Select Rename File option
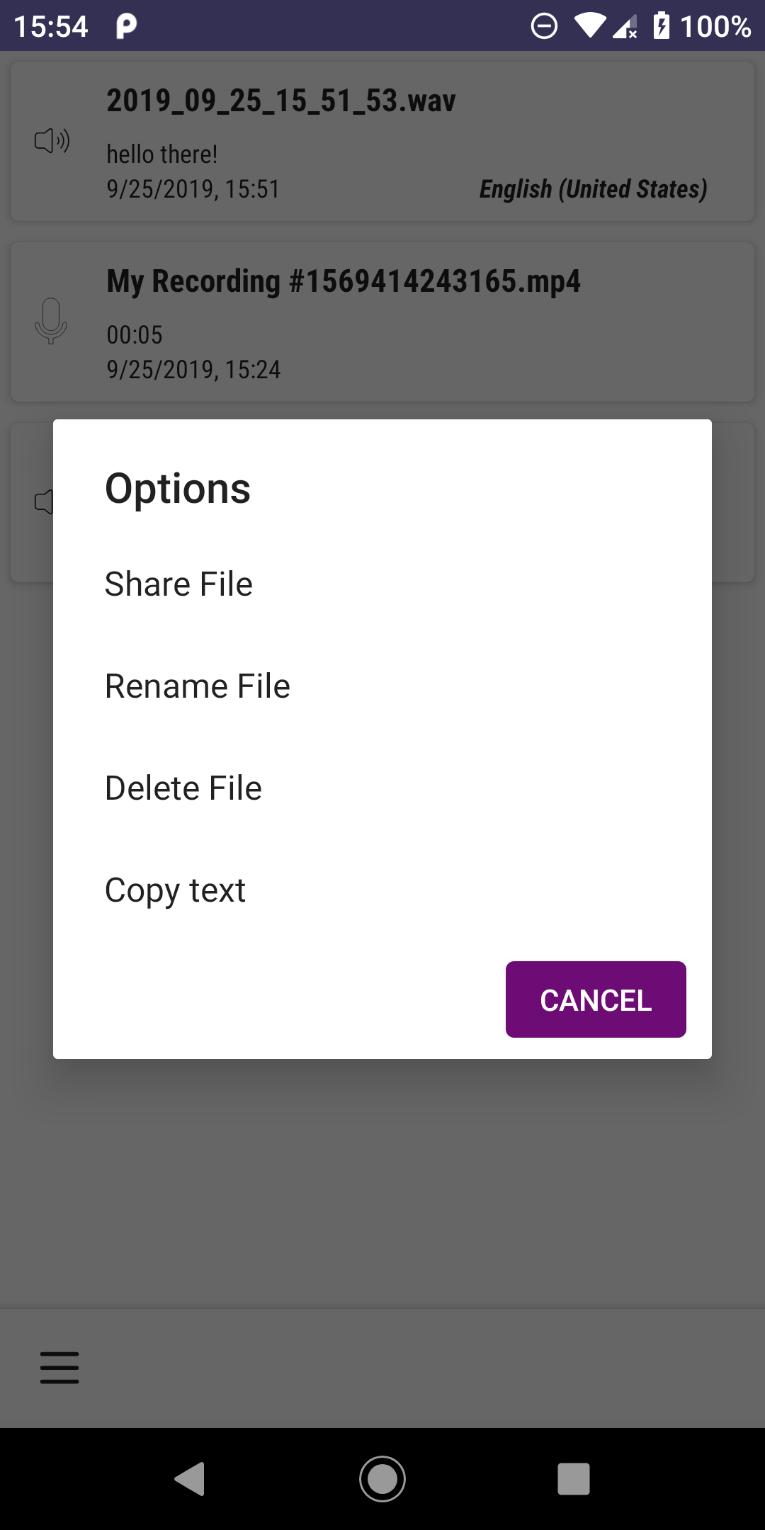The image size is (765, 1530). click(x=198, y=686)
